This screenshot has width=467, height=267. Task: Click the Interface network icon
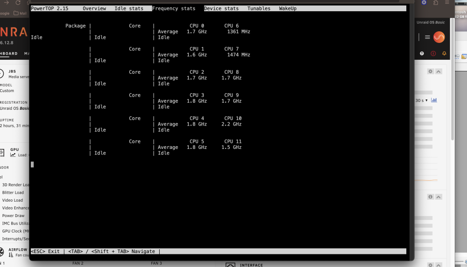230,265
